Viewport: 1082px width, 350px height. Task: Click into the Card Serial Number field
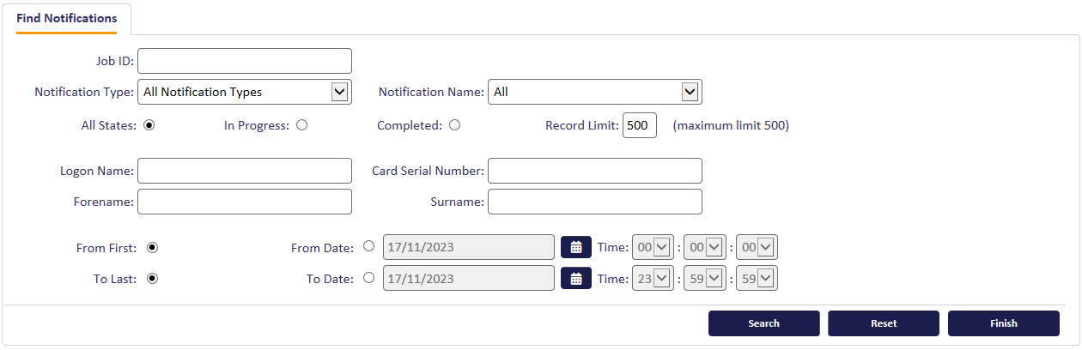tap(595, 171)
